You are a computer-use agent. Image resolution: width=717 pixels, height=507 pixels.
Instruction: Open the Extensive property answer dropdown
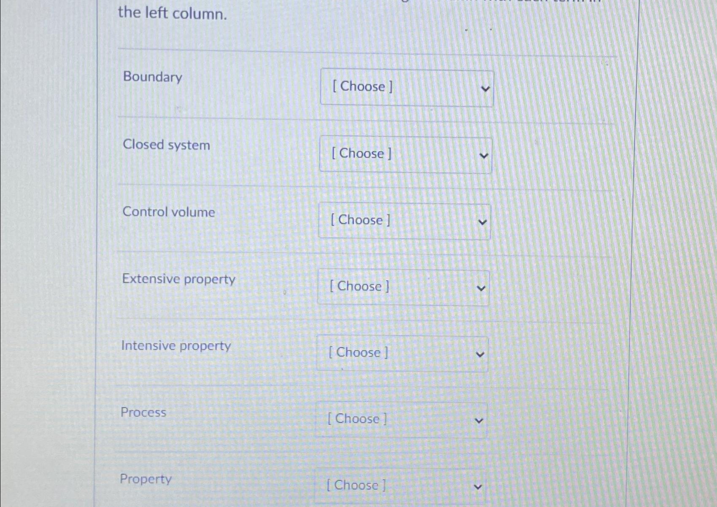click(x=403, y=287)
